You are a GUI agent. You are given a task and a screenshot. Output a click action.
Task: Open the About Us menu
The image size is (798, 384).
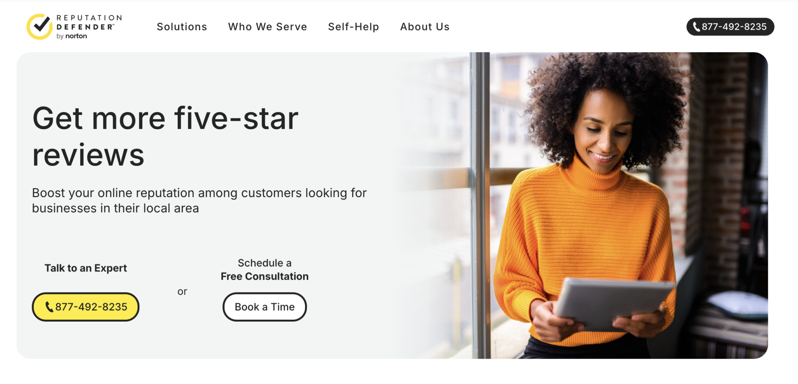click(x=425, y=27)
